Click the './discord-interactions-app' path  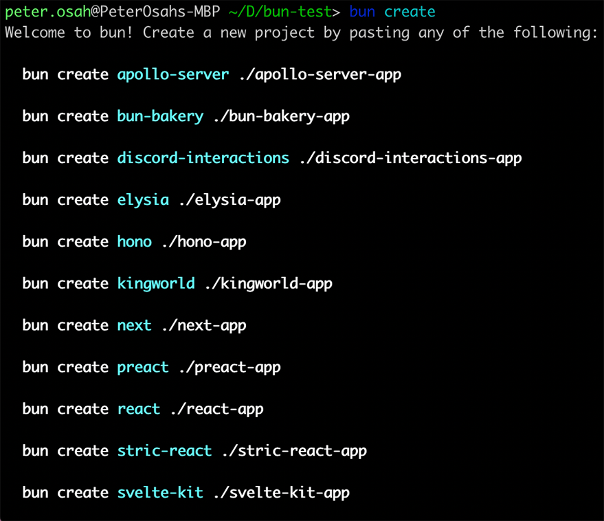(x=411, y=158)
